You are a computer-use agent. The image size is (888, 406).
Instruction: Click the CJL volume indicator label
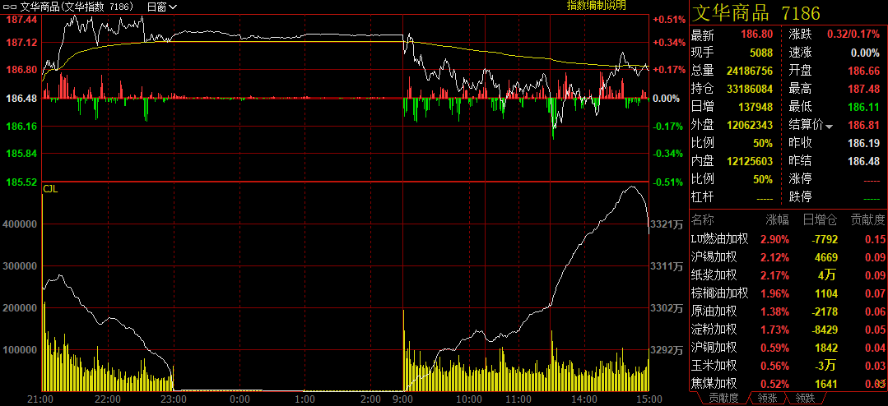pyautogui.click(x=50, y=189)
